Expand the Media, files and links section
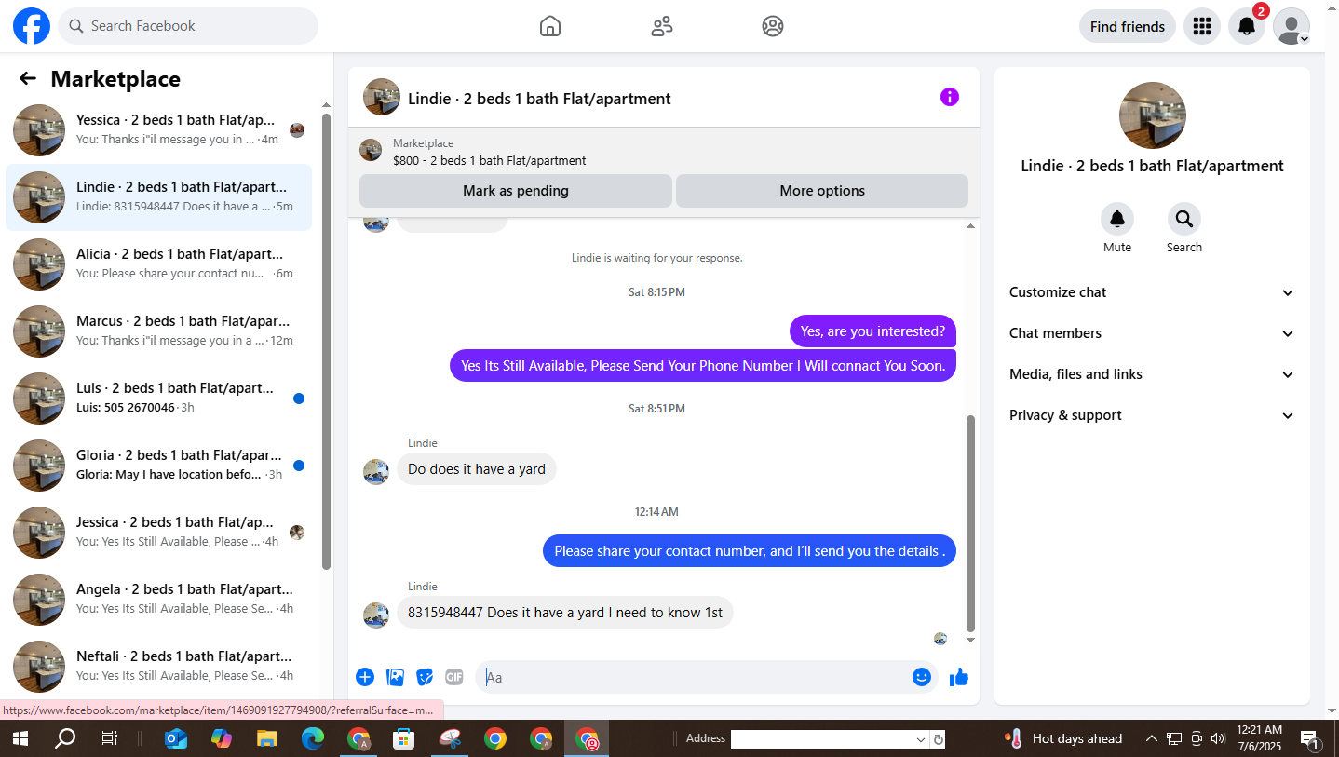 [1152, 374]
